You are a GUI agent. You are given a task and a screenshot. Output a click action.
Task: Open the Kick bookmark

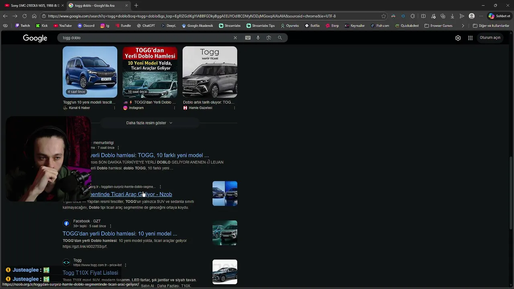click(42, 26)
